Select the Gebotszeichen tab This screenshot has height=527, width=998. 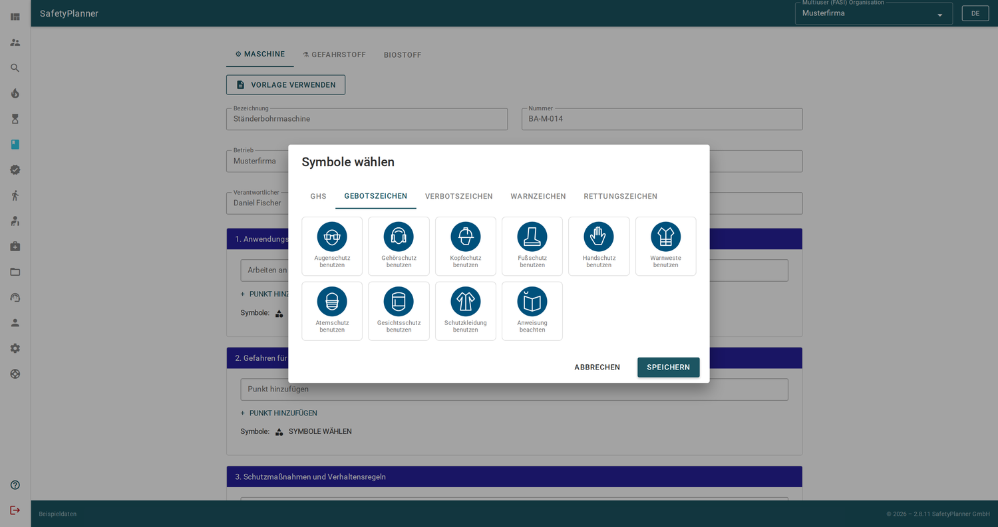[x=376, y=196]
